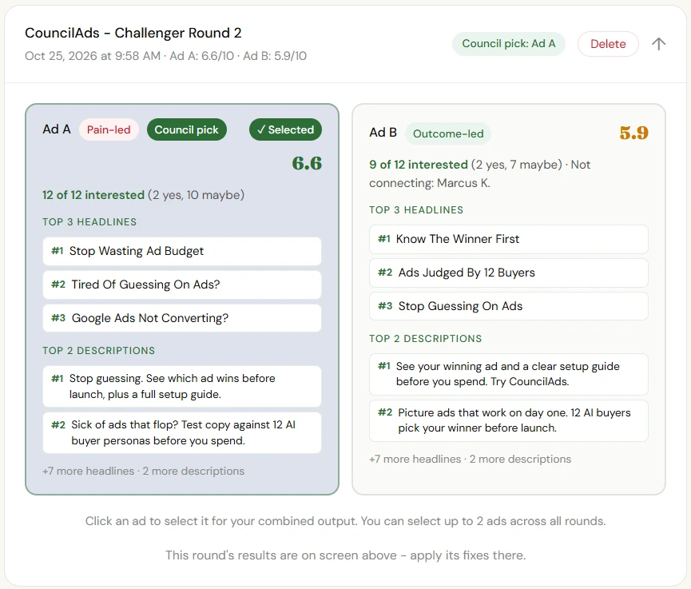Expand '+7 more headlines' in Ad A

(x=88, y=471)
